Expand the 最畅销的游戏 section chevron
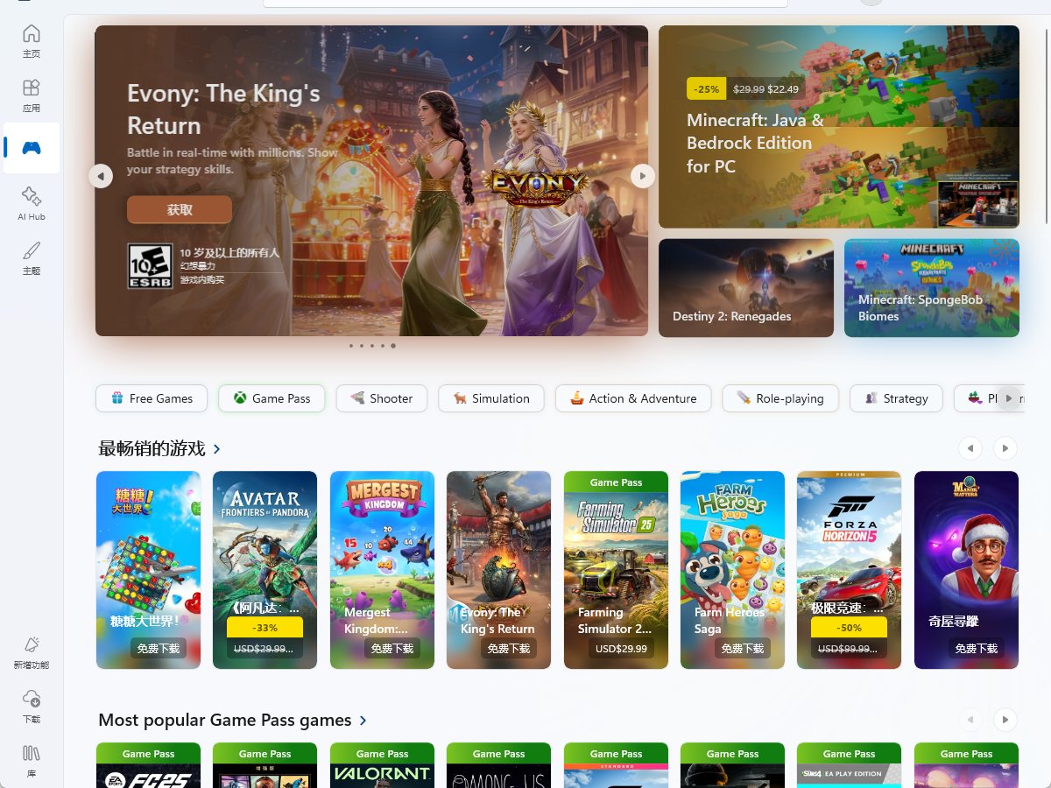The image size is (1051, 788). 217,449
